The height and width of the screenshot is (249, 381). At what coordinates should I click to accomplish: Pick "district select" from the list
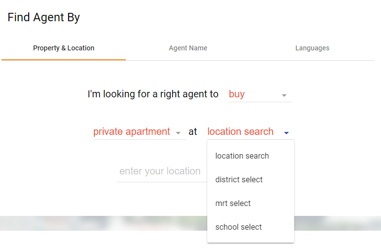239,180
